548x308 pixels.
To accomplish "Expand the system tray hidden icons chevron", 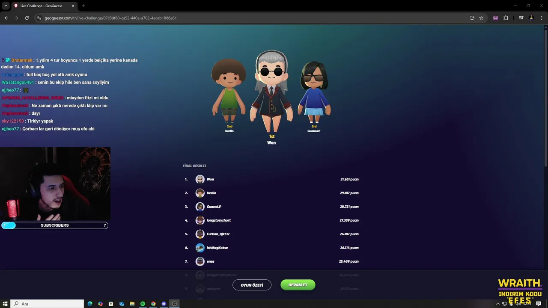I will pyautogui.click(x=497, y=304).
